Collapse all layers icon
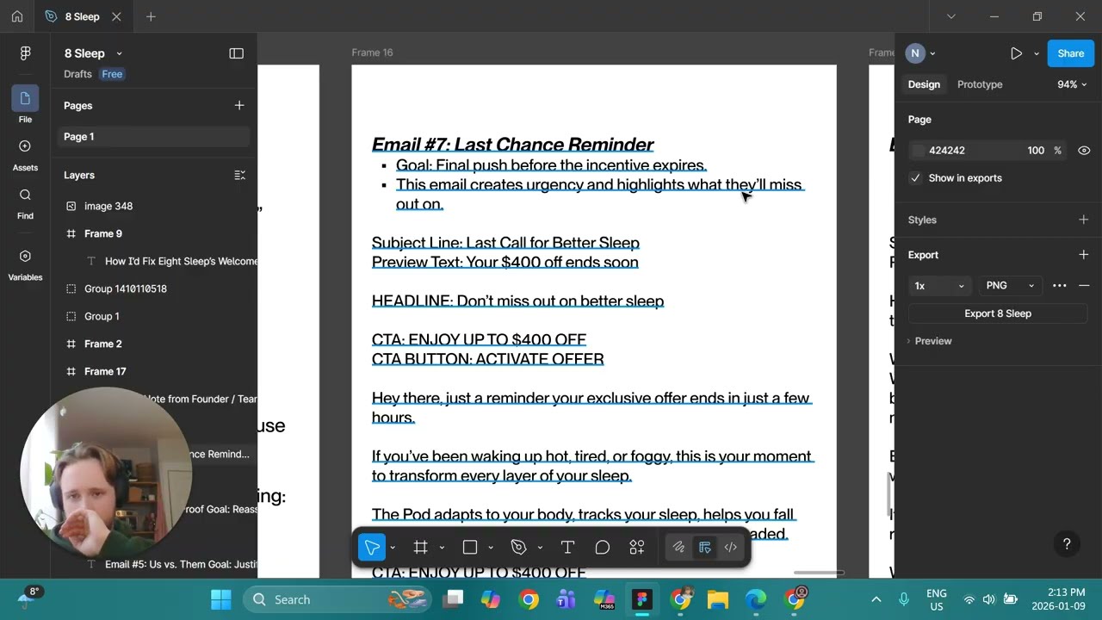Image resolution: width=1102 pixels, height=620 pixels. click(239, 175)
